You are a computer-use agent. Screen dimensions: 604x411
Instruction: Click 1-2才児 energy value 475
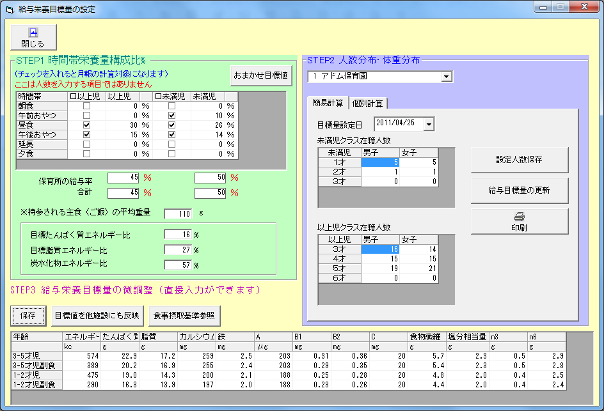pos(81,375)
